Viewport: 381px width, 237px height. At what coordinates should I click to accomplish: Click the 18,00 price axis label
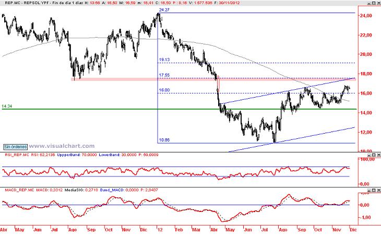coord(366,74)
